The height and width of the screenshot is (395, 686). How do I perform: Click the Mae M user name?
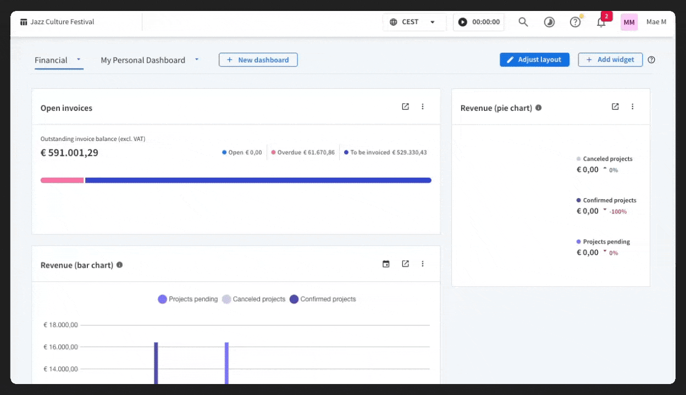point(656,22)
